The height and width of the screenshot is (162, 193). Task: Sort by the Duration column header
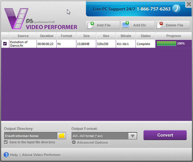tap(47, 36)
